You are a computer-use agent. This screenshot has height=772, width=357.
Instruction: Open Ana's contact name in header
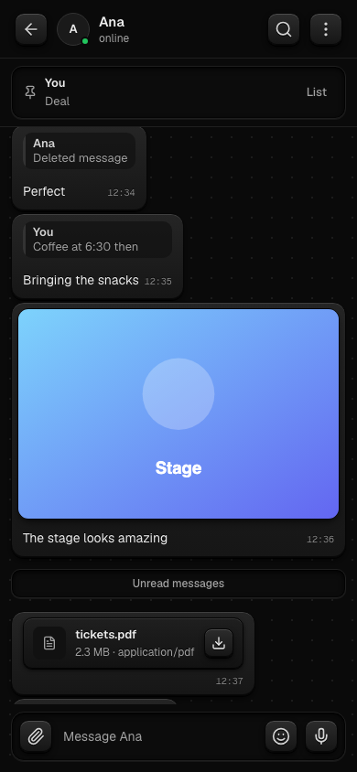point(112,22)
